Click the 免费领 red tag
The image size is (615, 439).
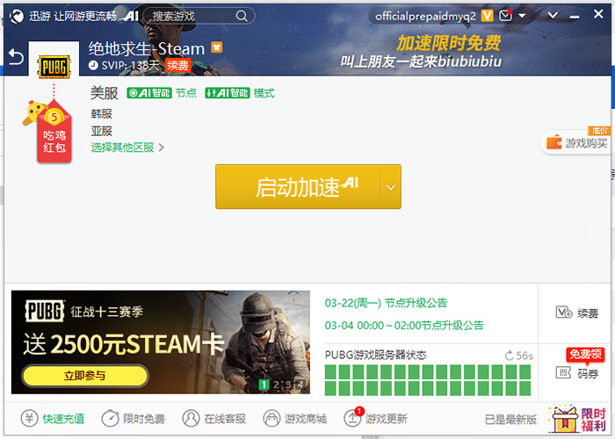coord(585,355)
